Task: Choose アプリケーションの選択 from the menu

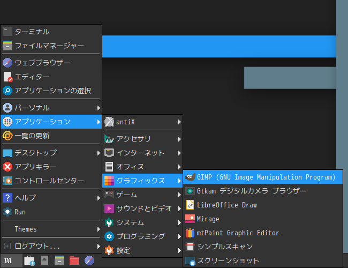Action: tap(51, 91)
